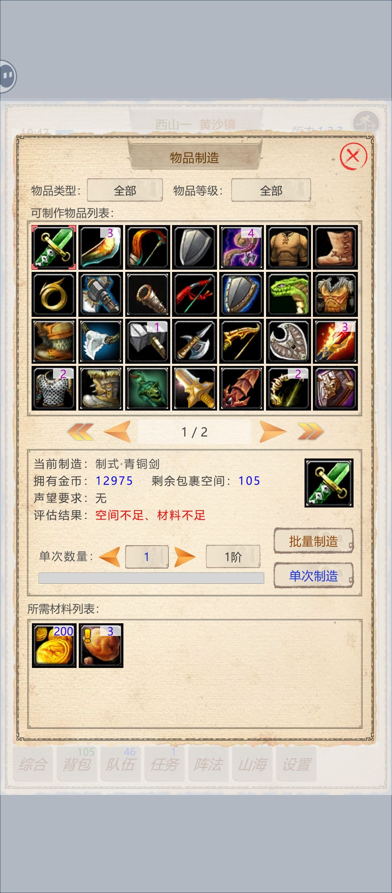Click the ore material requiring 3
392x893 pixels.
(101, 646)
